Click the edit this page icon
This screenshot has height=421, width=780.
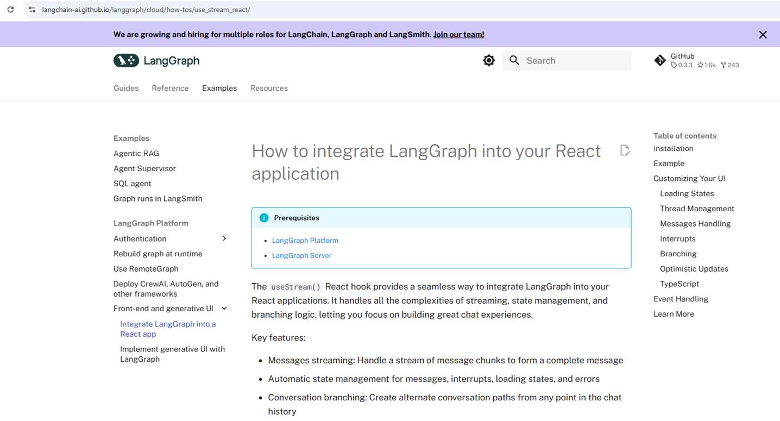[x=625, y=150]
